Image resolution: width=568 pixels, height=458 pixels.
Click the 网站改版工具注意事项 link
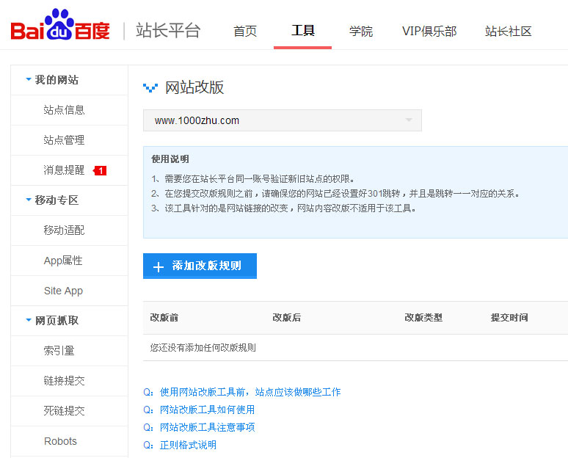[x=207, y=427]
